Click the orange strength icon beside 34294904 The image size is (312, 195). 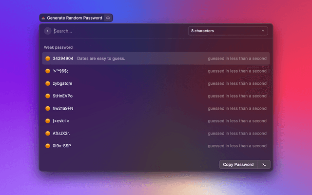point(48,58)
